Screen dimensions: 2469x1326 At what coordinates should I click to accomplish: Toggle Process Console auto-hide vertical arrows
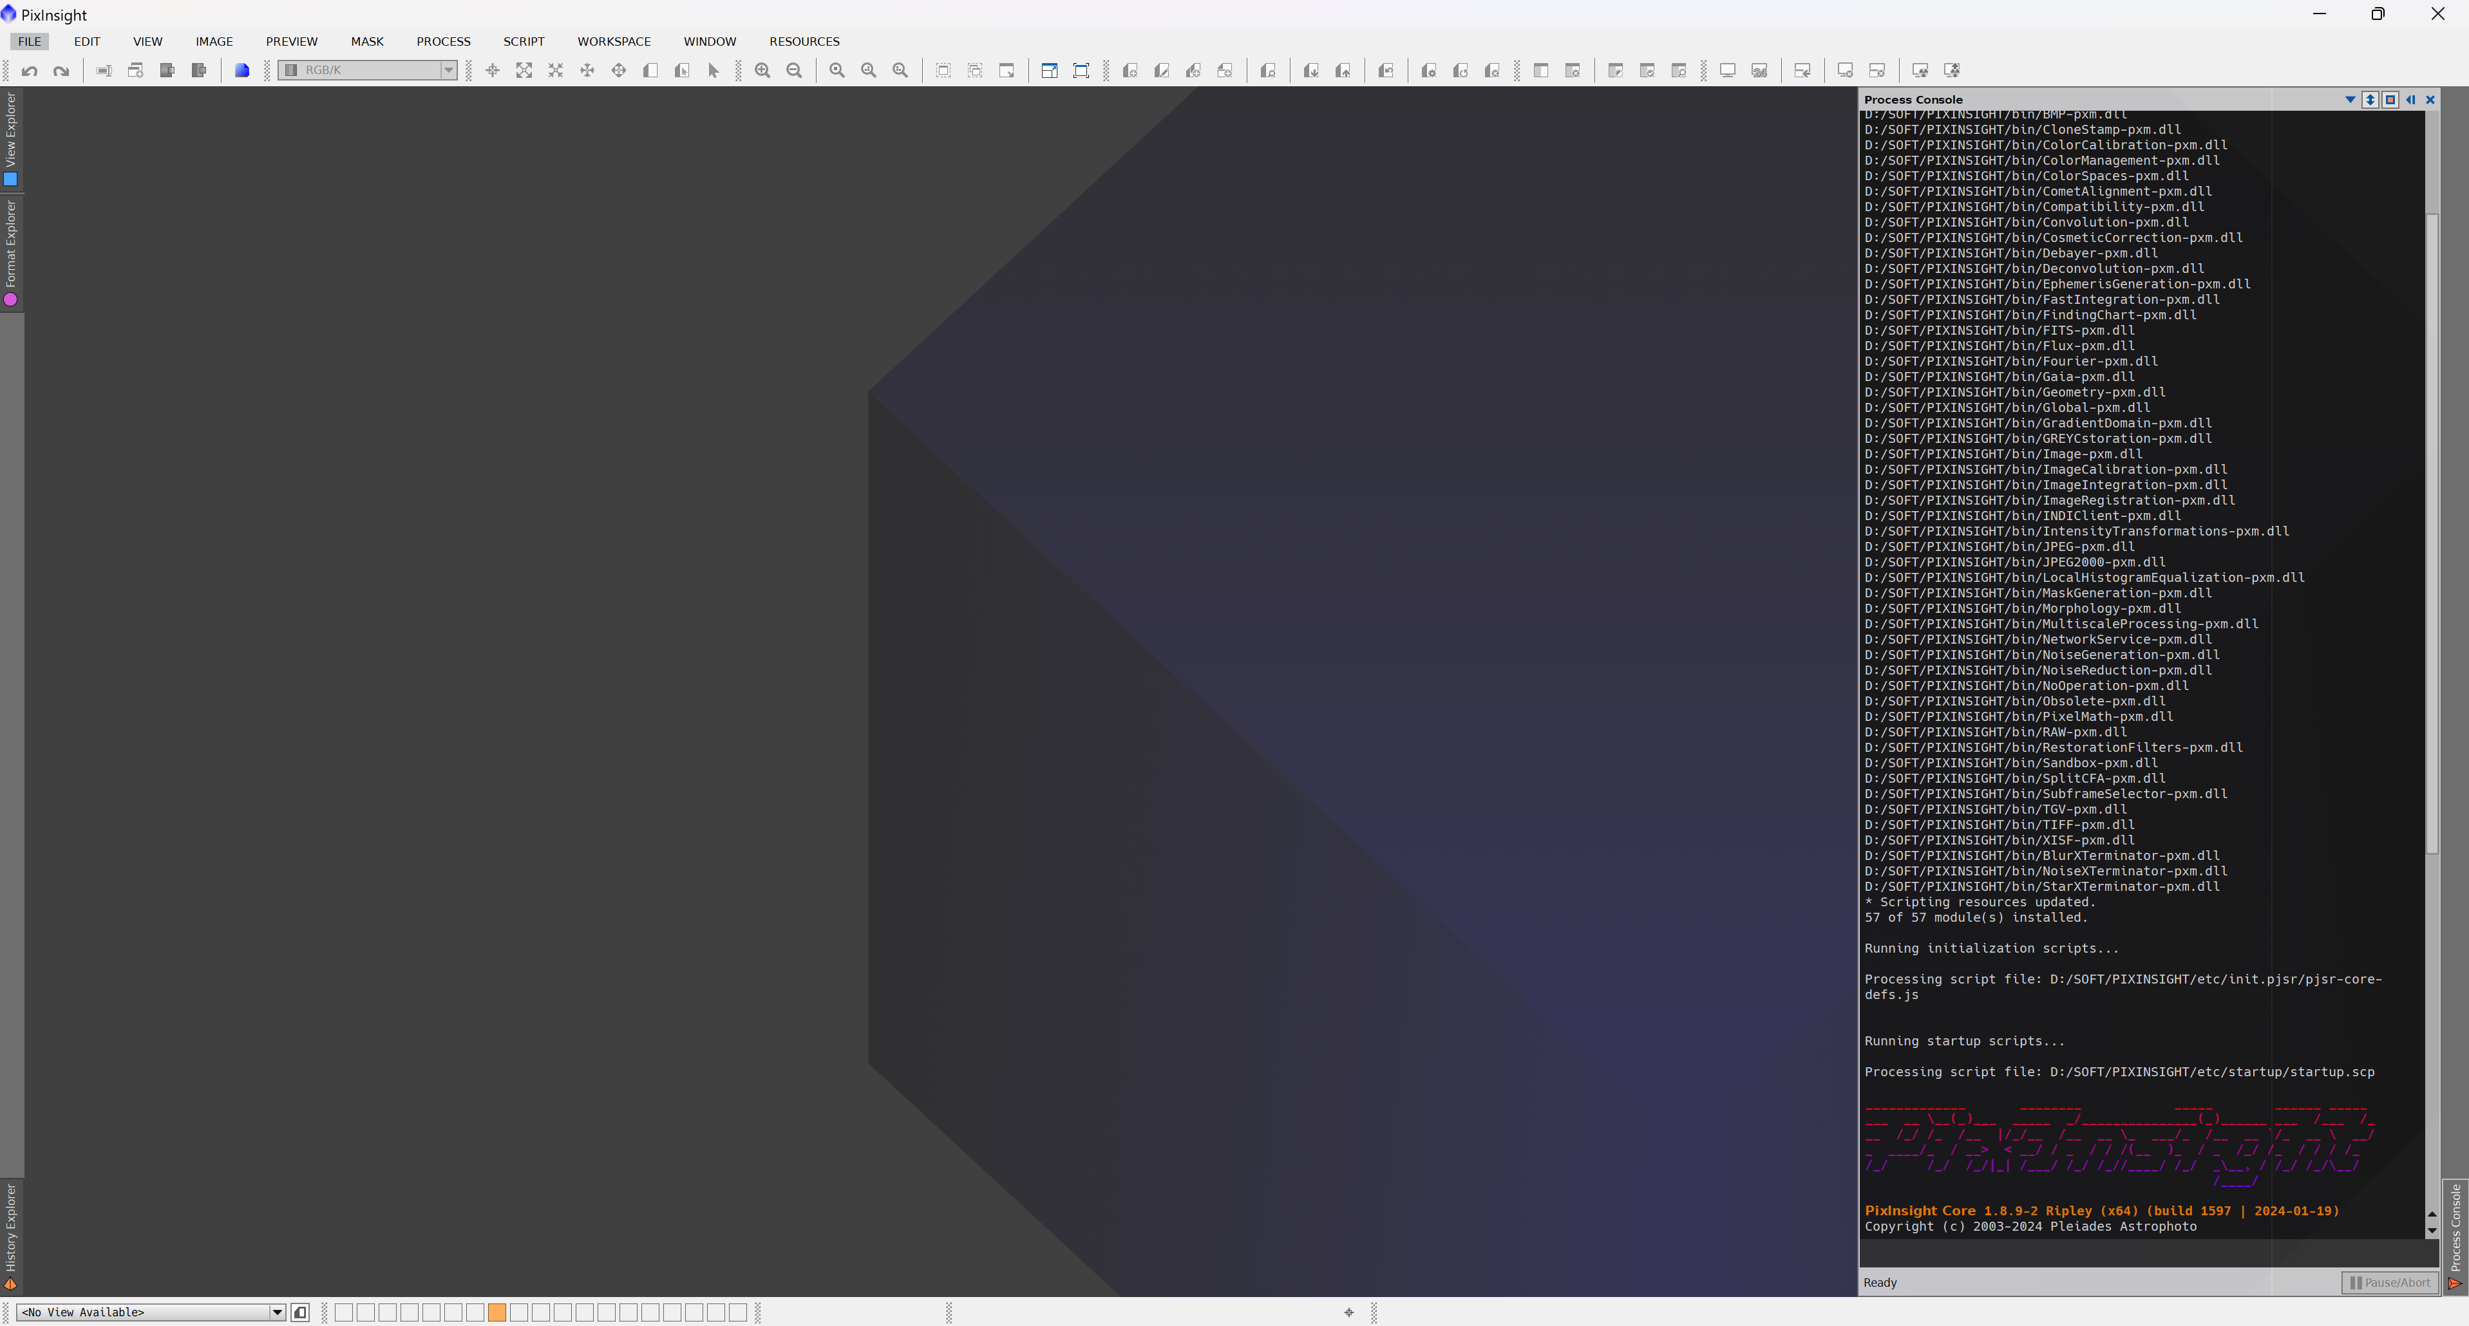click(2370, 100)
